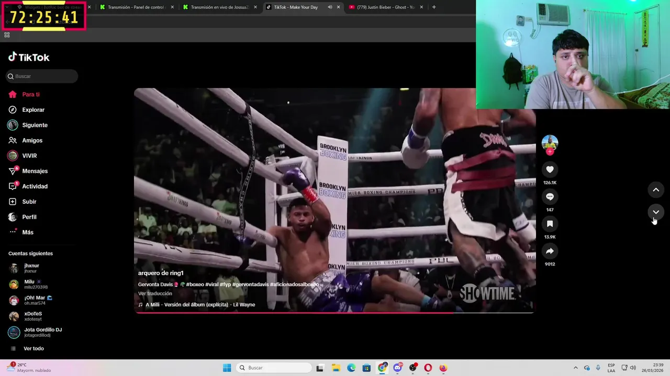The image size is (670, 376).
Task: Follow author with red plus badge
Action: pos(550,151)
